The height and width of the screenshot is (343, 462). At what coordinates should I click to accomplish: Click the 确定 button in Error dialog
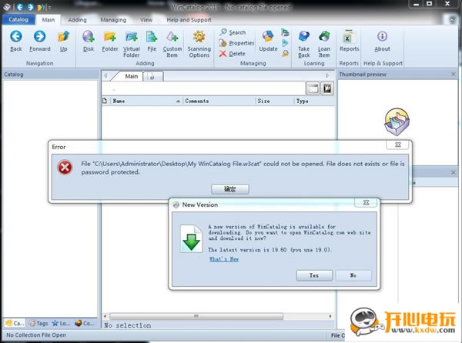[229, 189]
